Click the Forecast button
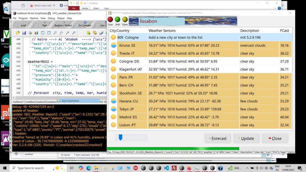The width and height of the screenshot is (306, 172). 218,138
